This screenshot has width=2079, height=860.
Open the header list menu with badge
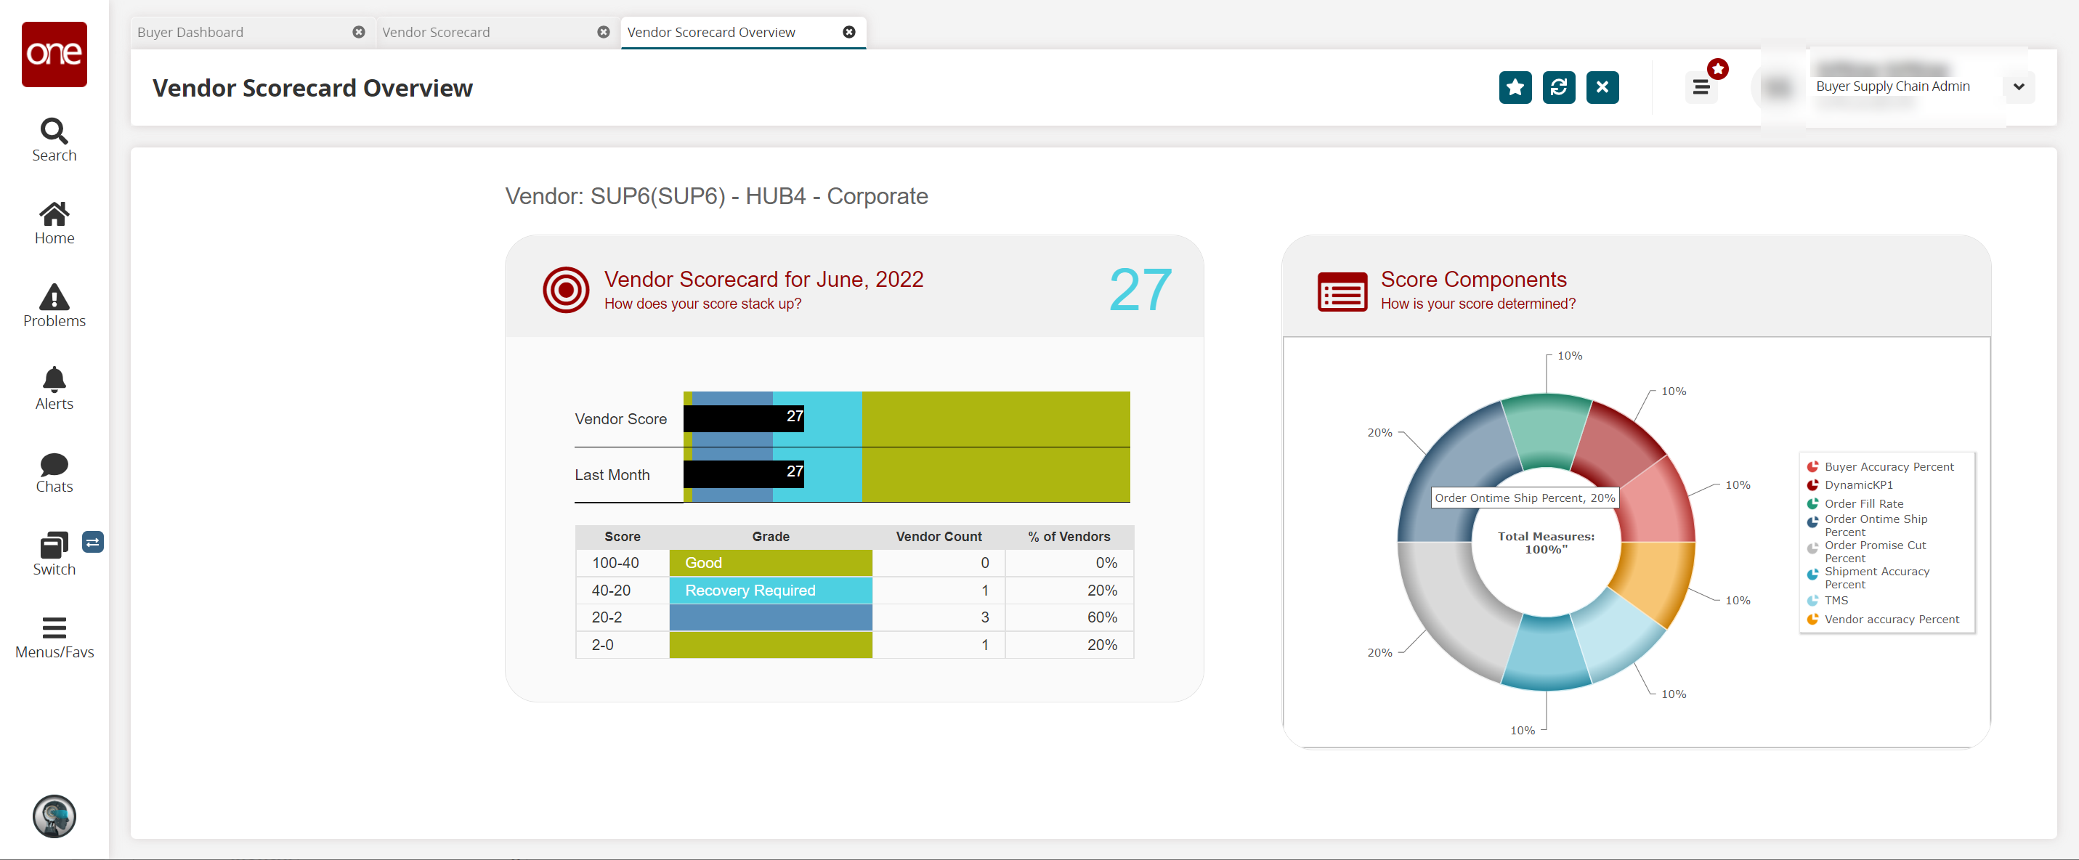[1701, 87]
